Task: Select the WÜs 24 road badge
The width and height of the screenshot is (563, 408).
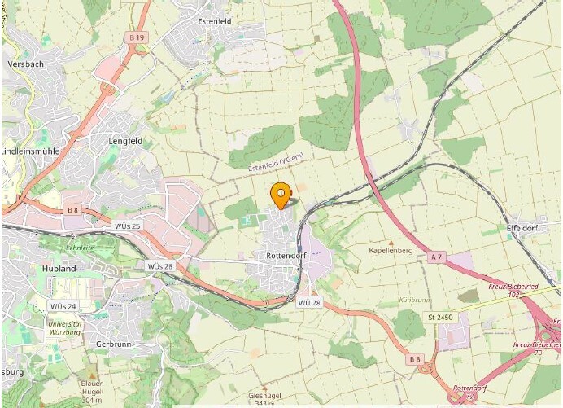Action: tap(63, 306)
